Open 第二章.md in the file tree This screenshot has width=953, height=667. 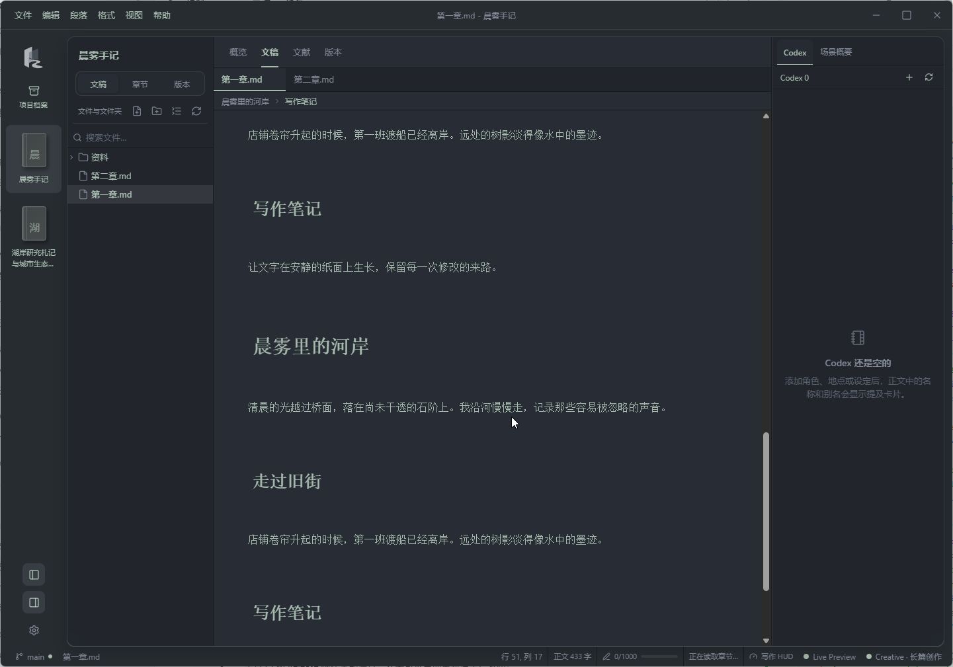[x=140, y=176]
